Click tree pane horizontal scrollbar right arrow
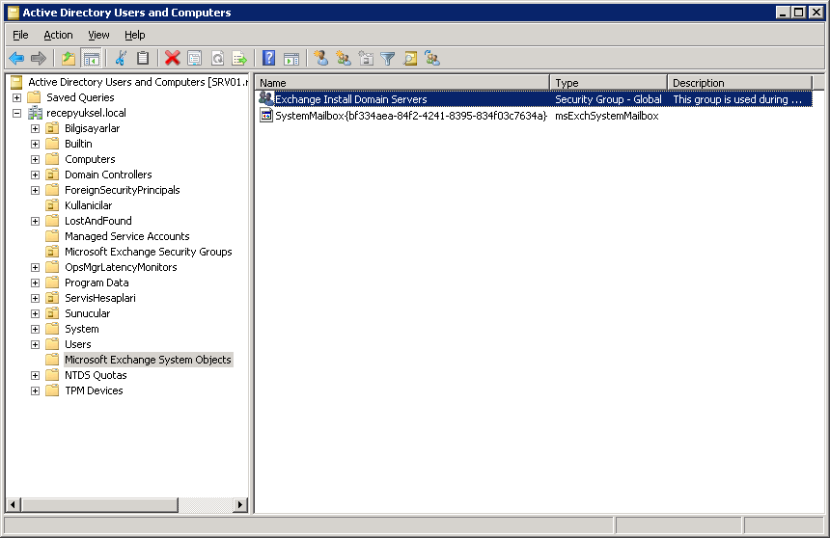Image resolution: width=830 pixels, height=538 pixels. point(239,504)
